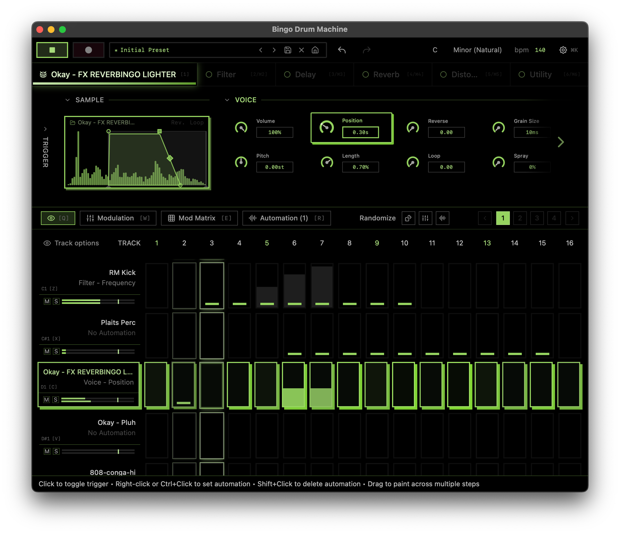Screen dimensions: 620x534
Task: Collapse the VOICE section
Action: coord(227,100)
